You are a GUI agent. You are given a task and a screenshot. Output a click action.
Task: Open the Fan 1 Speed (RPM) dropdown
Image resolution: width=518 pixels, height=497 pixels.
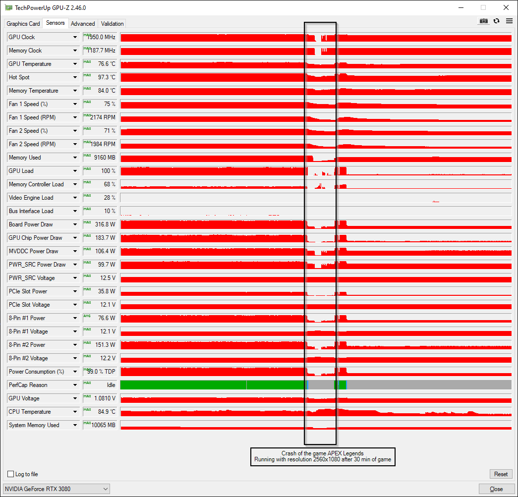click(x=75, y=117)
